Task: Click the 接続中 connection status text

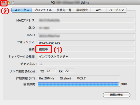Action: click(43, 49)
